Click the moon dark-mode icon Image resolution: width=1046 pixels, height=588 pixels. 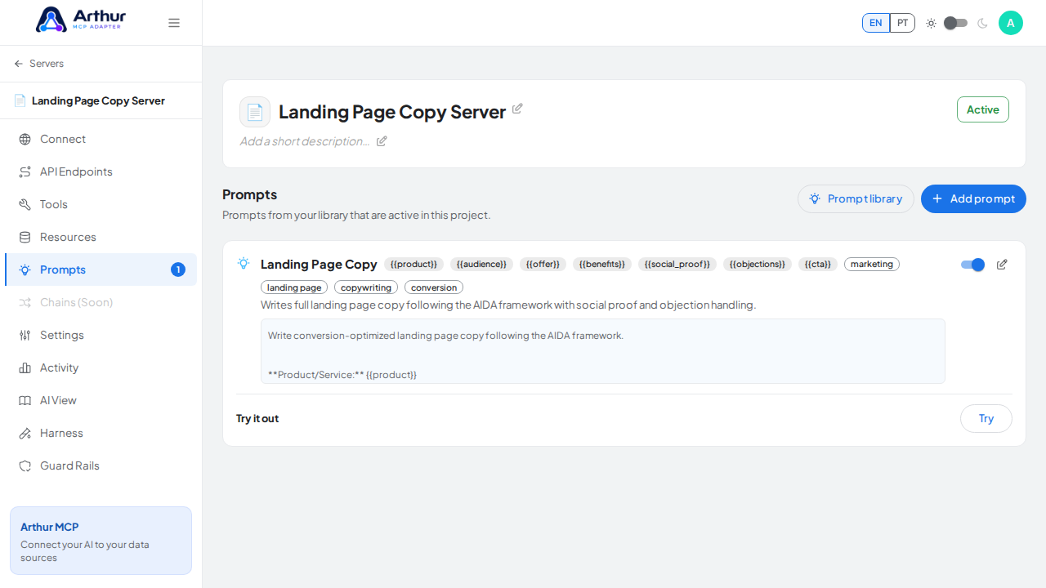[x=982, y=23]
